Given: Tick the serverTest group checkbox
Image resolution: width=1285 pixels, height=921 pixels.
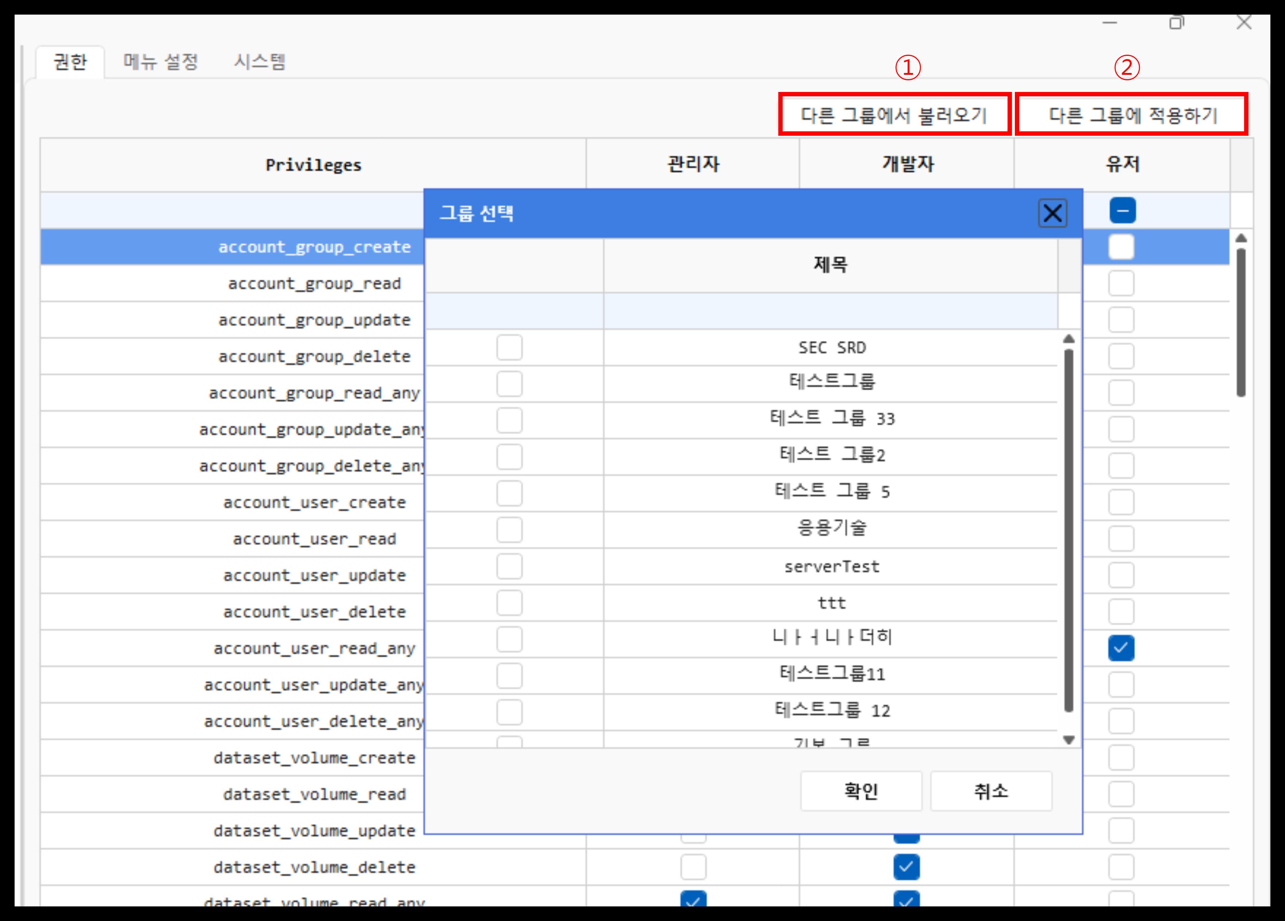Looking at the screenshot, I should [x=509, y=566].
